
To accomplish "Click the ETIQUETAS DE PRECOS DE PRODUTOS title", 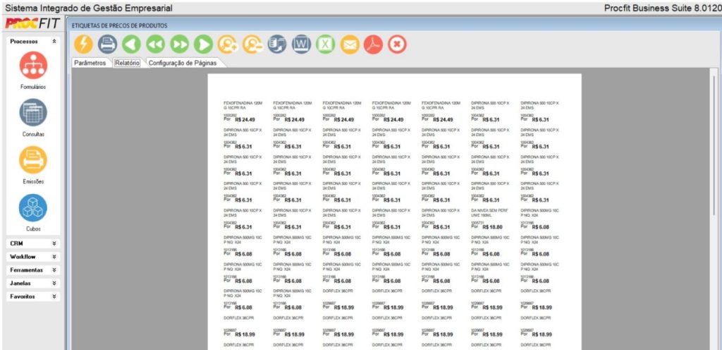I will coord(120,26).
